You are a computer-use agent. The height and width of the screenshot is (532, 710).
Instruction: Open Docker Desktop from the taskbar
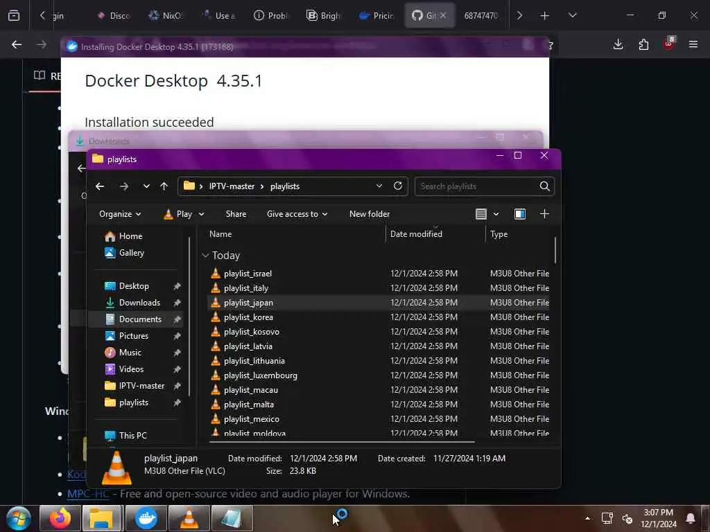[146, 518]
